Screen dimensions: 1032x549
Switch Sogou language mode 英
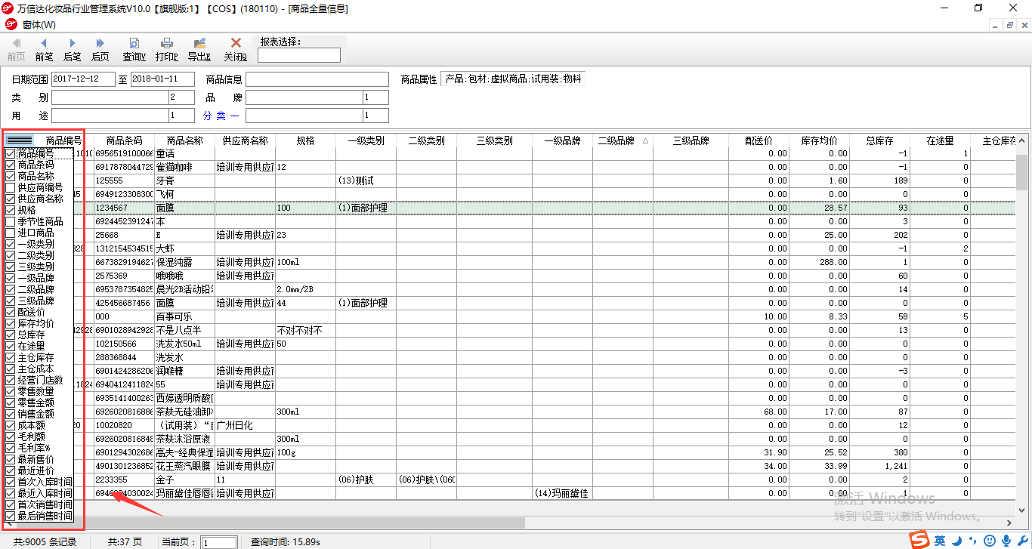[x=940, y=541]
